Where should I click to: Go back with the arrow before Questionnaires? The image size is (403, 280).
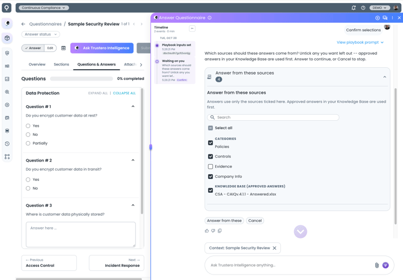(x=23, y=24)
